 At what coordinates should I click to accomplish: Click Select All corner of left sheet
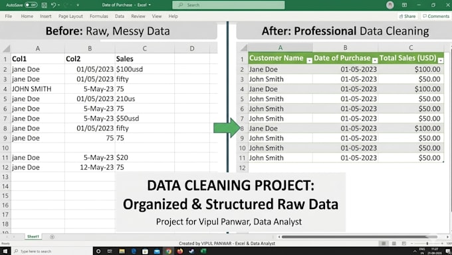(6, 48)
